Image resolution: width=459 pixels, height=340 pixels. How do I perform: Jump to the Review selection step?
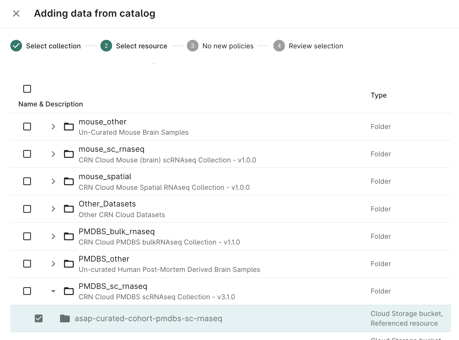[316, 46]
